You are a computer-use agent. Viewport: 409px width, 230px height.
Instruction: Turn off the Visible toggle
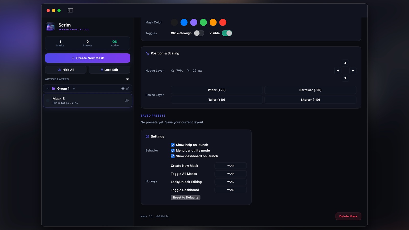point(227,33)
